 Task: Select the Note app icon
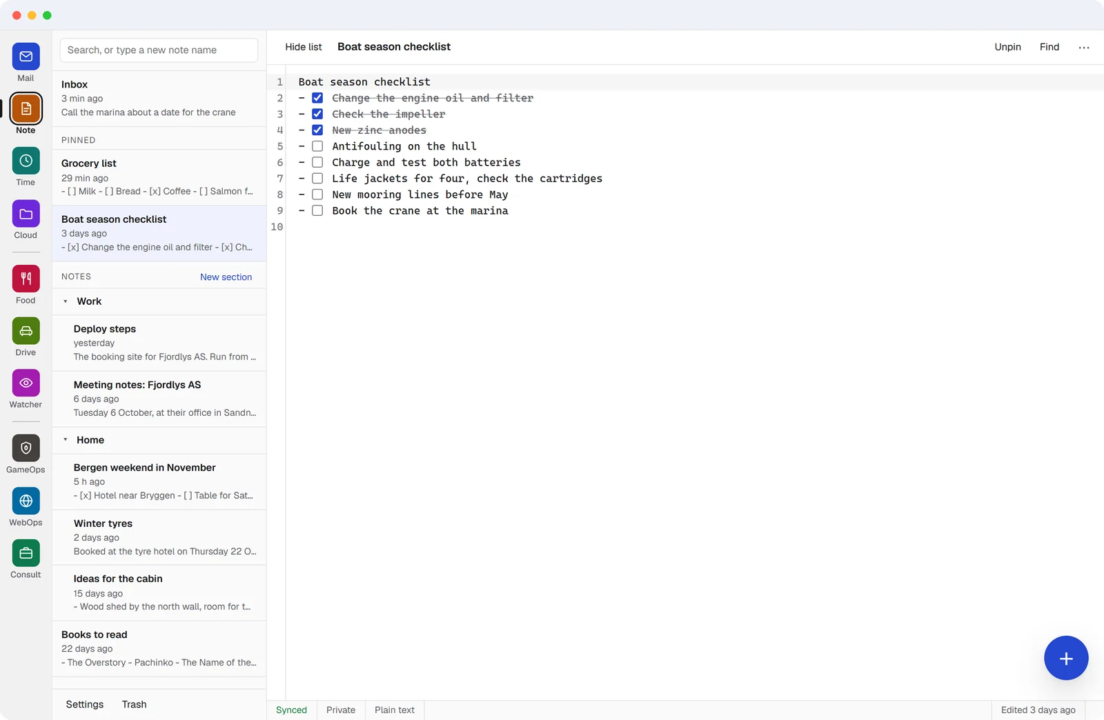pyautogui.click(x=26, y=109)
